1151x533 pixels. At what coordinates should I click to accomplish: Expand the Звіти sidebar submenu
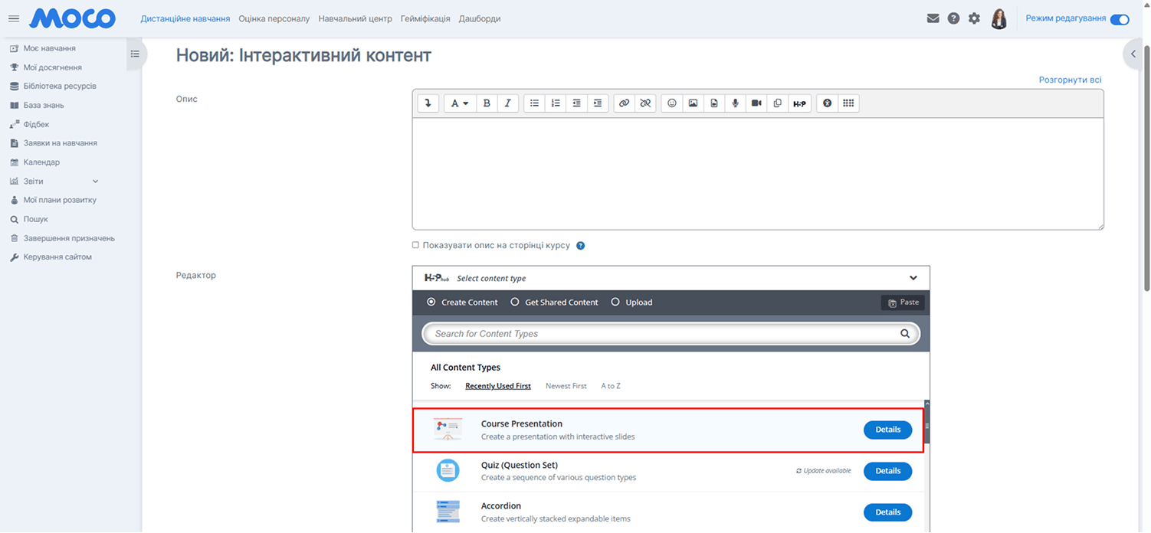(95, 181)
